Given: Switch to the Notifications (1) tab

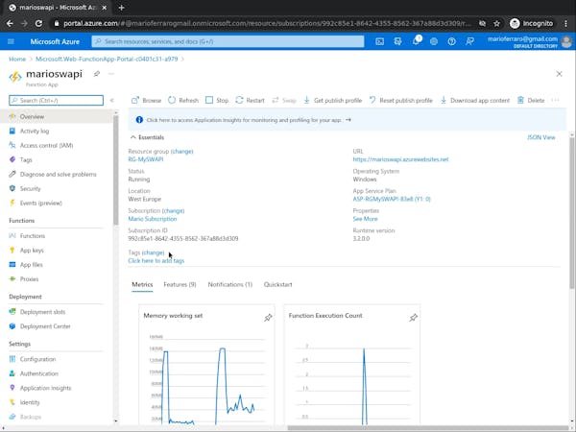Looking at the screenshot, I should coord(229,284).
